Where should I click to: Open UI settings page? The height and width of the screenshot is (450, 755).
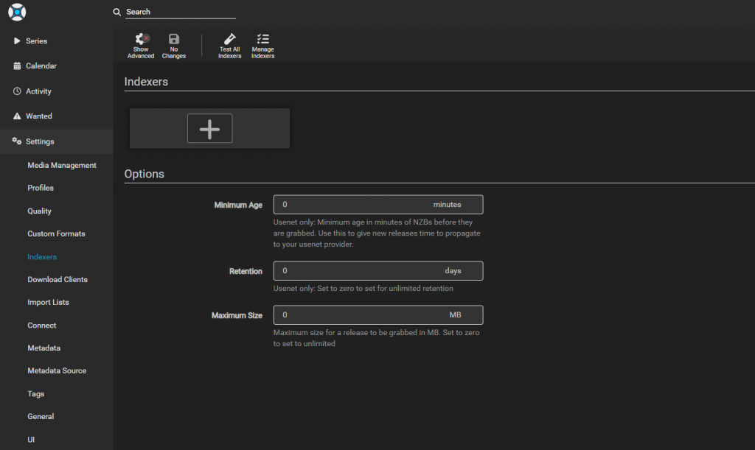coord(31,440)
